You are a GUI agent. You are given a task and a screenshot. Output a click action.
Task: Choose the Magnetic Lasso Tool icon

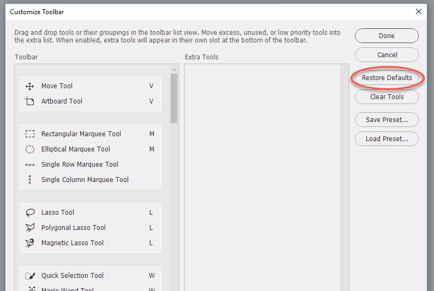[x=30, y=243]
